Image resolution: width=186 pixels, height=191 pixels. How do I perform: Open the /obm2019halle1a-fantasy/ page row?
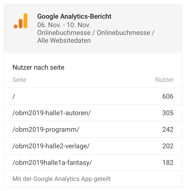pyautogui.click(x=93, y=163)
